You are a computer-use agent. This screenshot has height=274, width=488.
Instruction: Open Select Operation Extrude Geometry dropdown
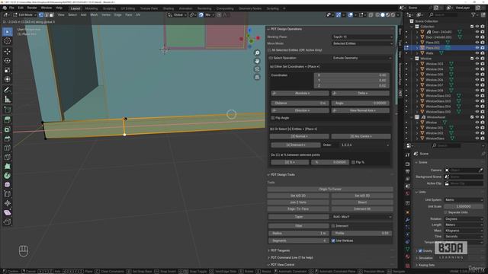[362, 58]
